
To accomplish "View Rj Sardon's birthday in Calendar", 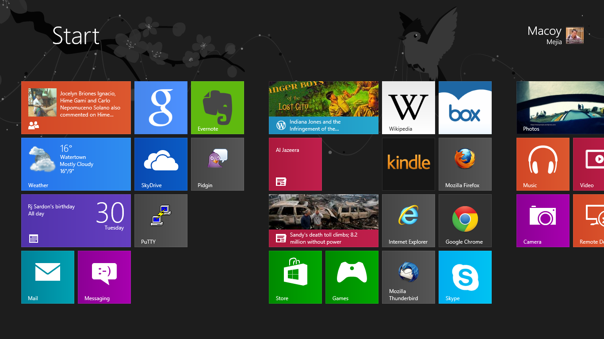I will 76,221.
